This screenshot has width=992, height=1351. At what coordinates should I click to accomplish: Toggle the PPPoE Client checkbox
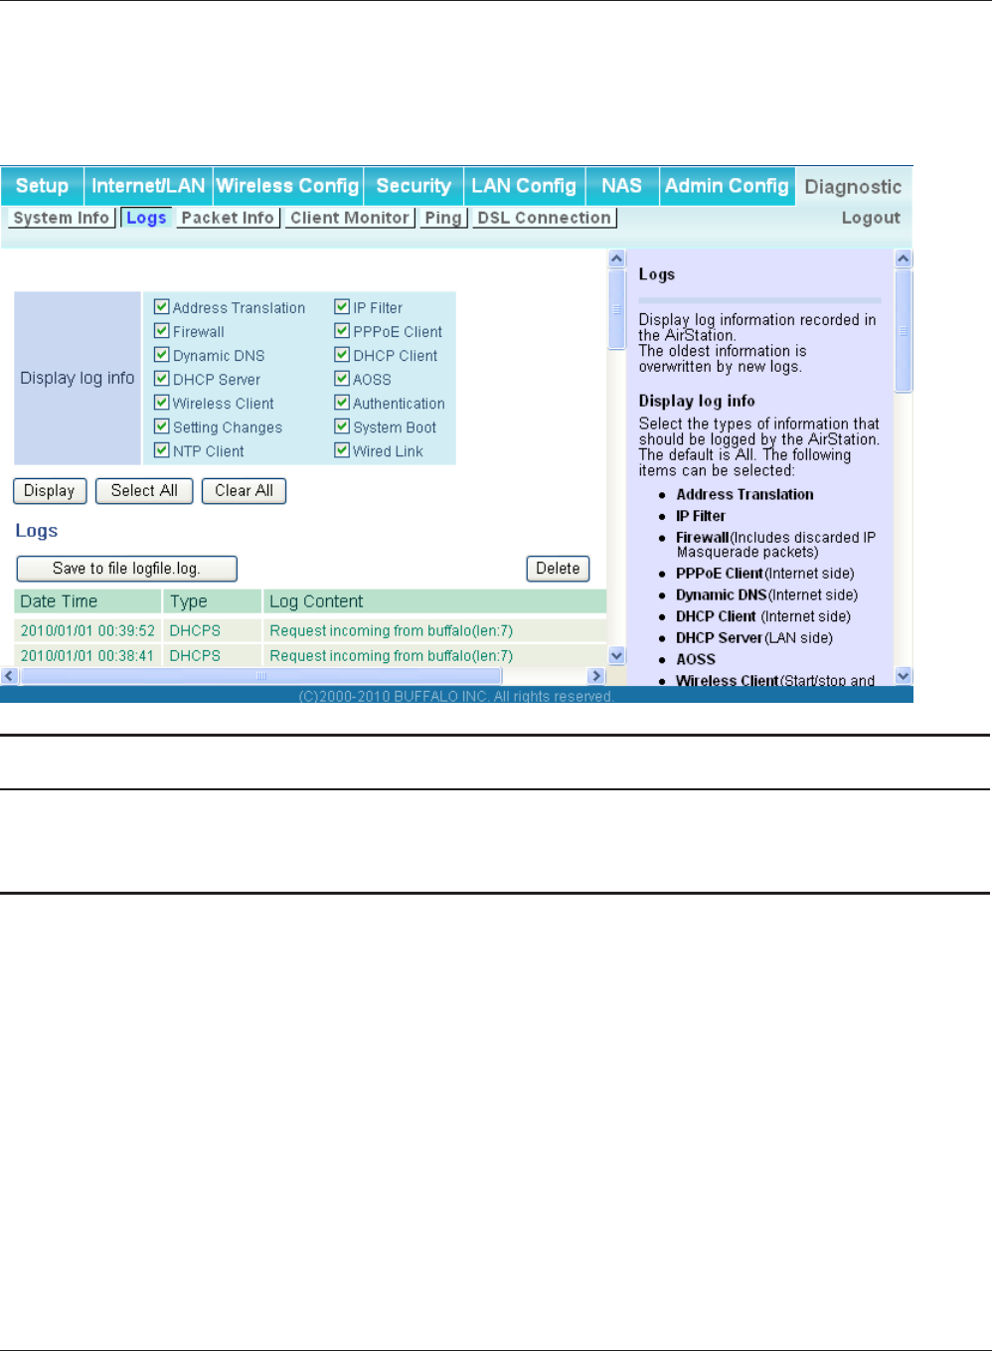point(342,331)
